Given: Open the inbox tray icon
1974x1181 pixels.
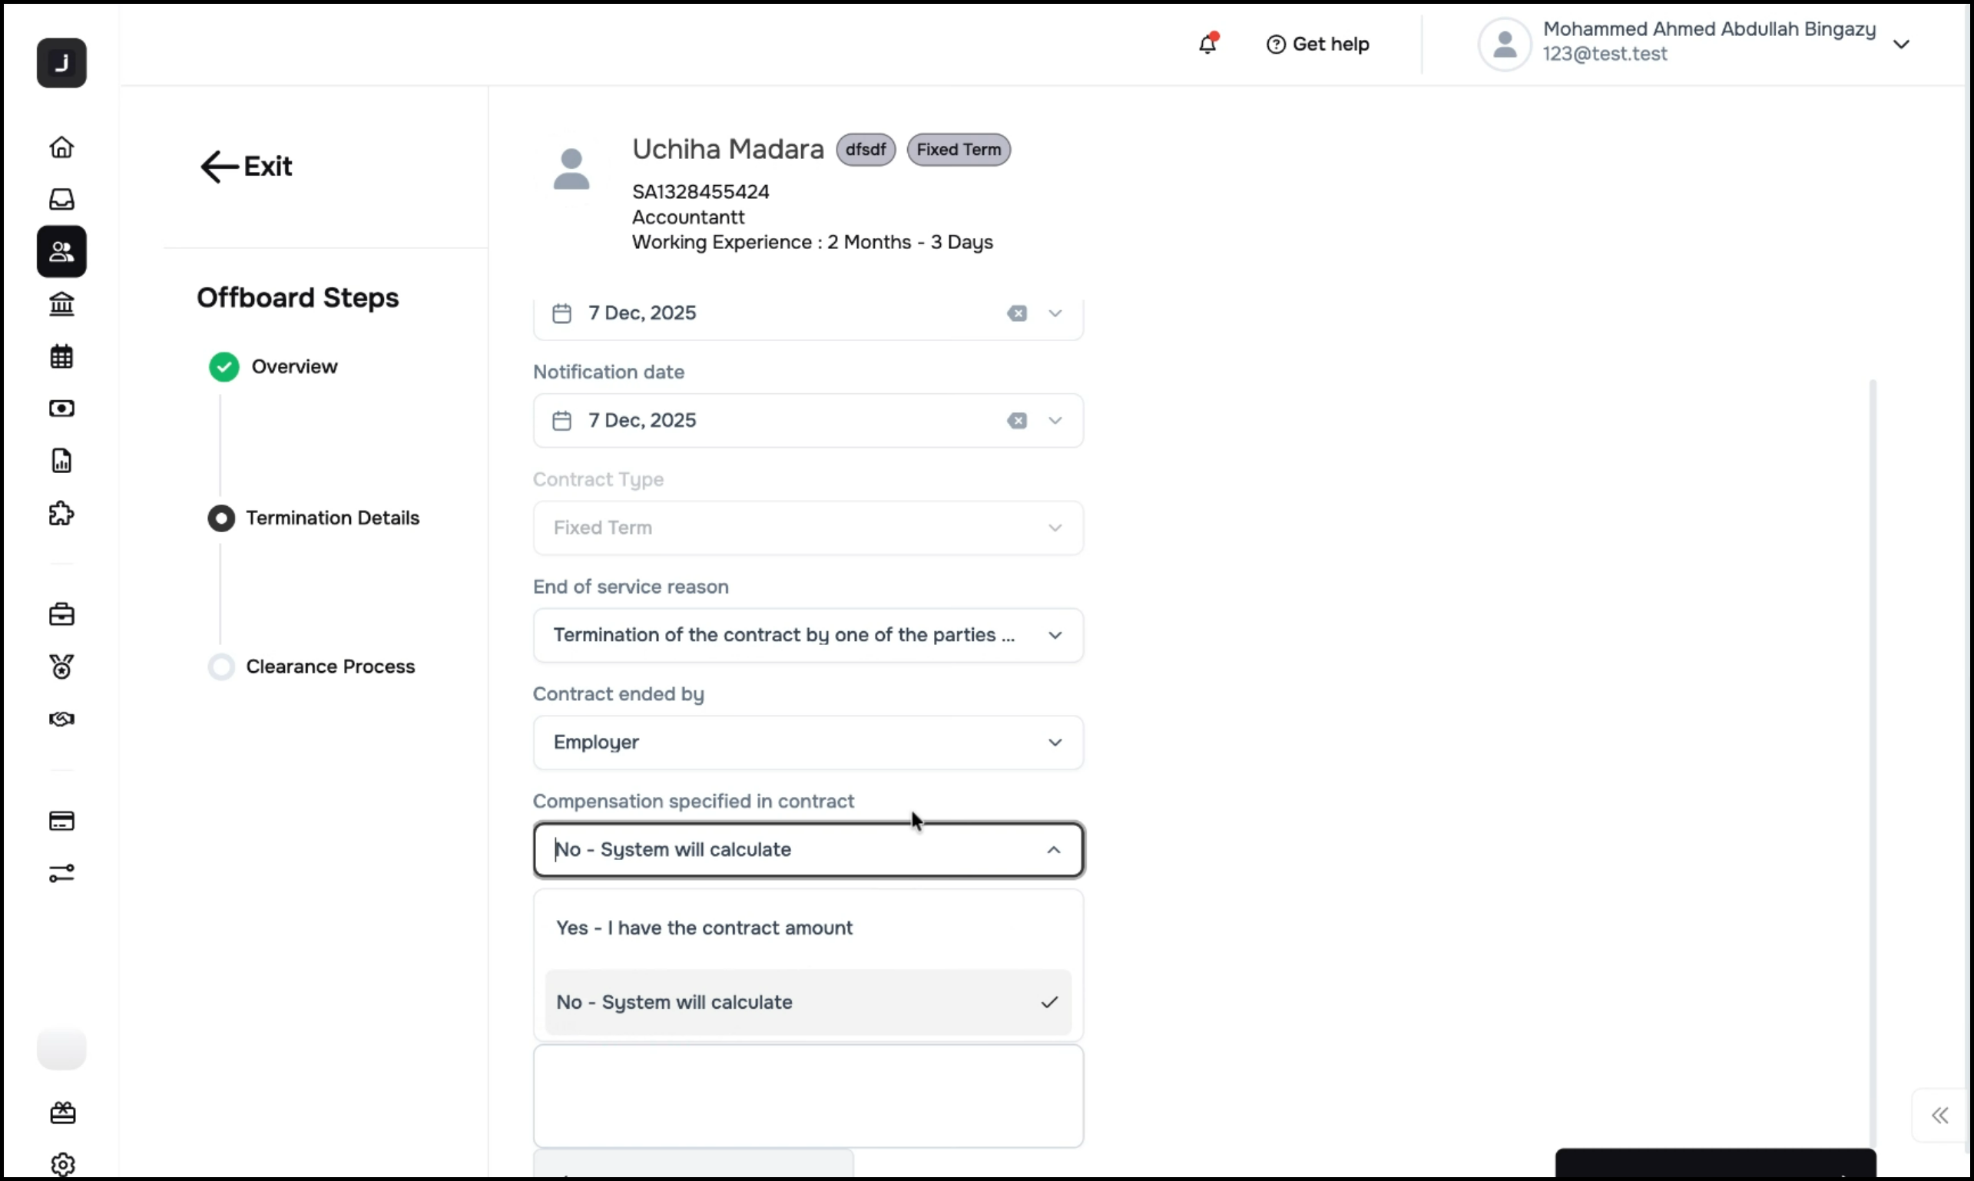Looking at the screenshot, I should (61, 199).
